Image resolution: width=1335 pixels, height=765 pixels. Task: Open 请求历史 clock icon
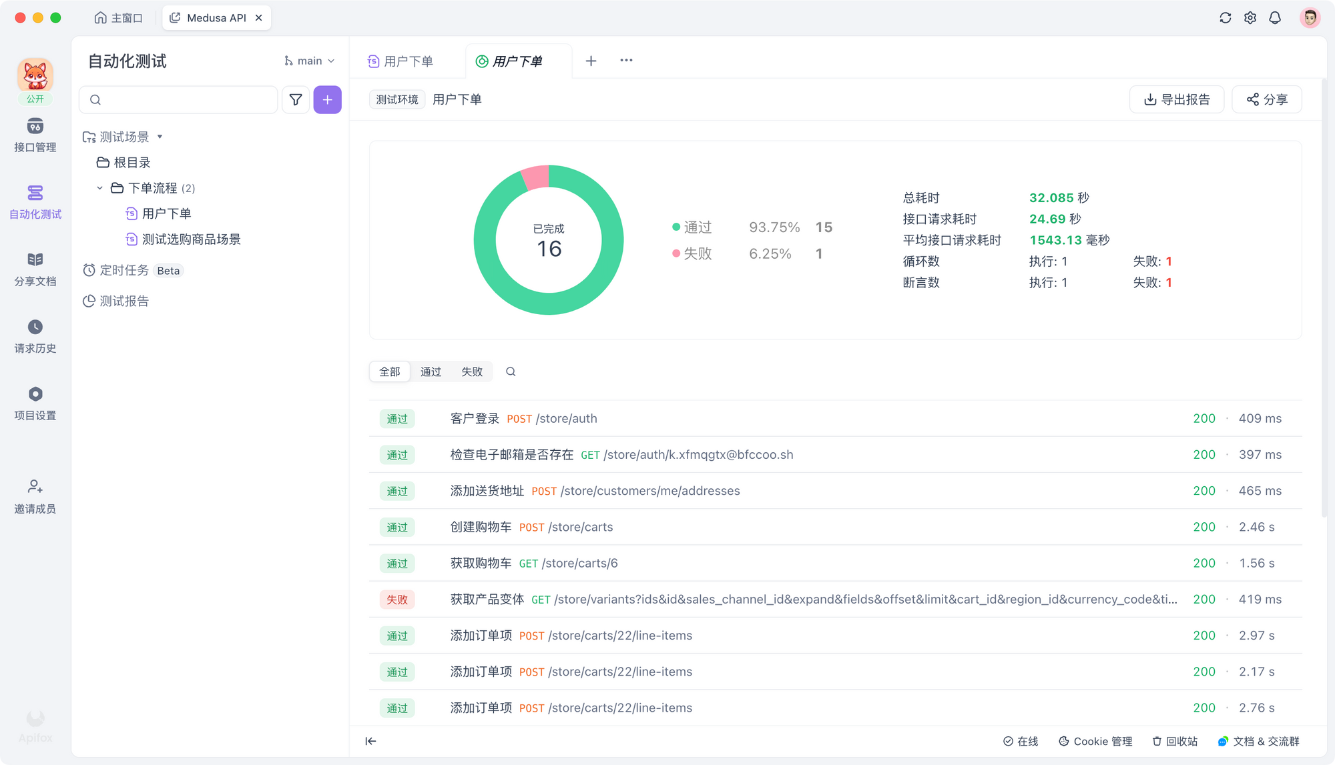[x=35, y=327]
